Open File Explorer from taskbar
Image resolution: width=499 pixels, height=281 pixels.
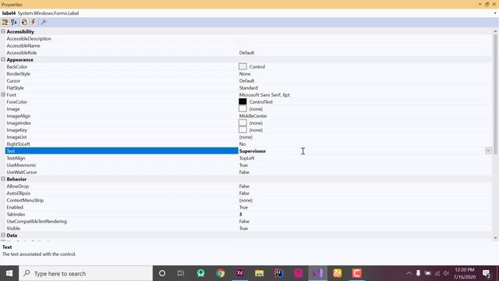pyautogui.click(x=260, y=273)
